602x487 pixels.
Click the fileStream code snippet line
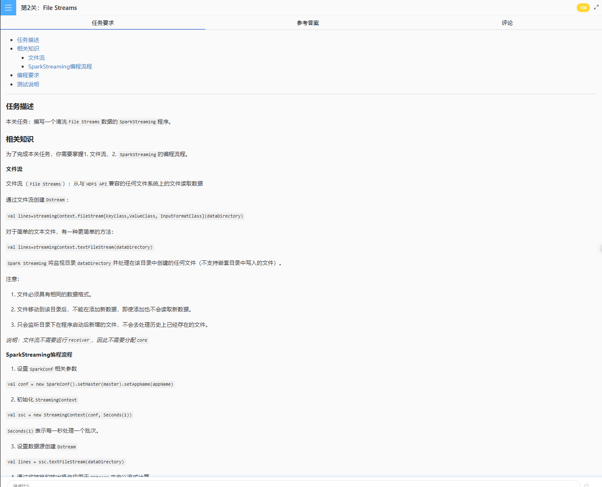point(125,216)
